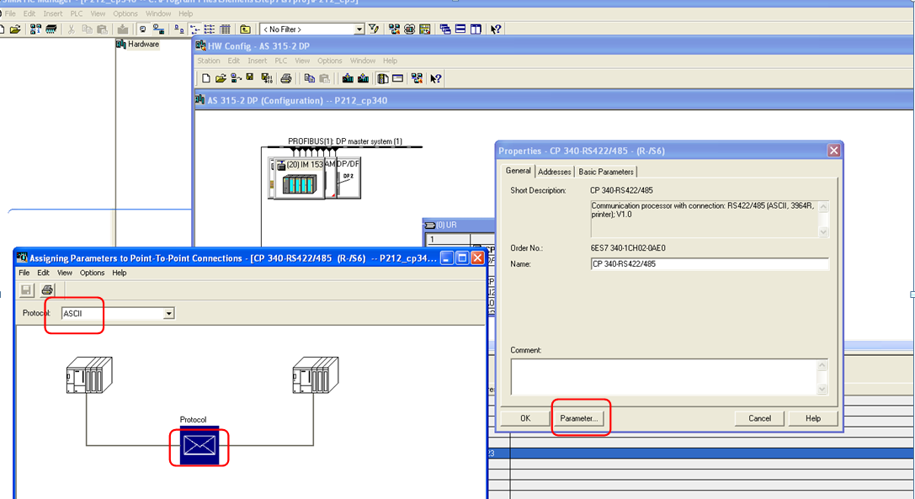Image resolution: width=915 pixels, height=499 pixels.
Task: Click Print icon in HW Config toolbar
Action: 286,78
